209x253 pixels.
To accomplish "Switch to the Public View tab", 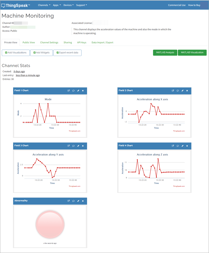I will (x=28, y=42).
